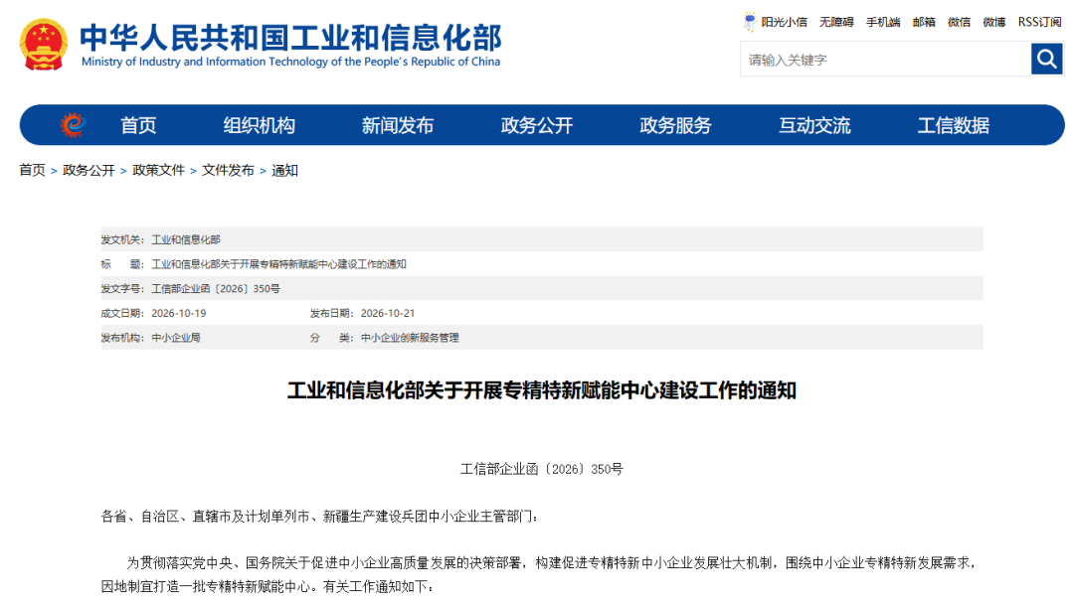Focus the 请输入关键字 search field
This screenshot has height=605, width=1074.
tap(886, 60)
